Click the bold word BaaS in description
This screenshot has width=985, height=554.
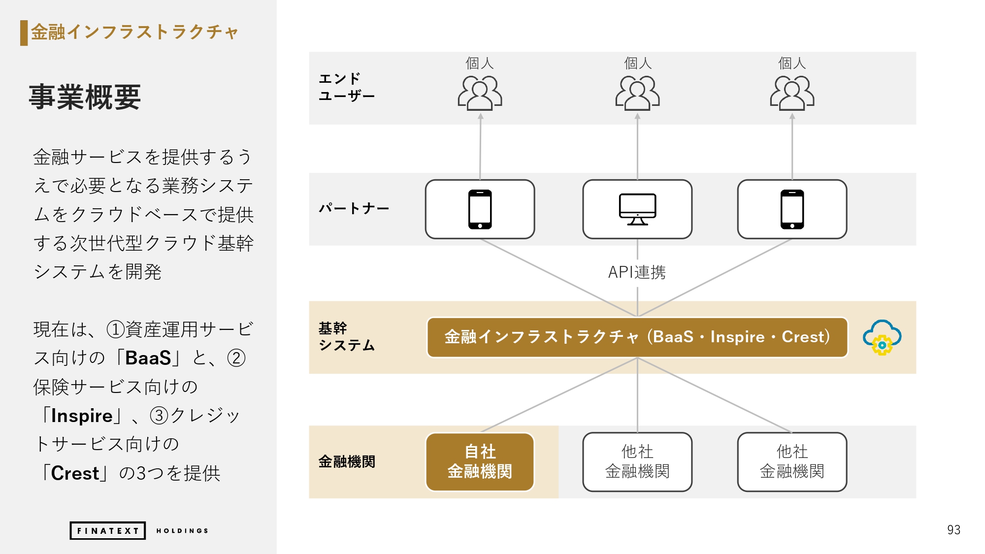click(148, 358)
